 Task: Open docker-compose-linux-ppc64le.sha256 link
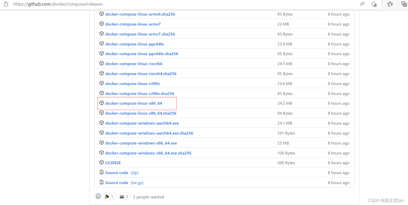click(142, 54)
